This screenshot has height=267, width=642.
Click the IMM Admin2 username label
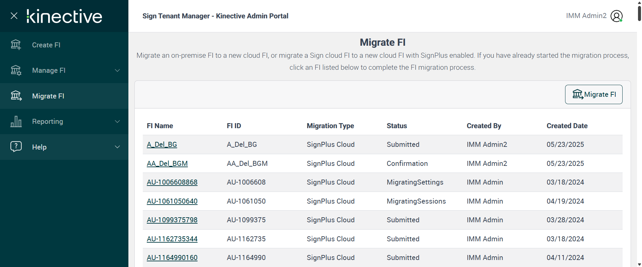click(x=586, y=16)
